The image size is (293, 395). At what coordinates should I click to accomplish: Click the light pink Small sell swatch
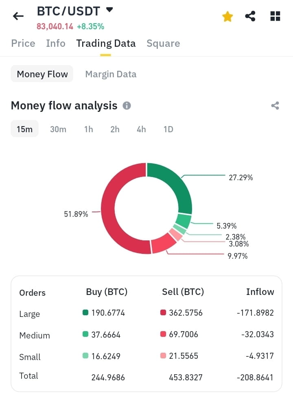pyautogui.click(x=163, y=356)
